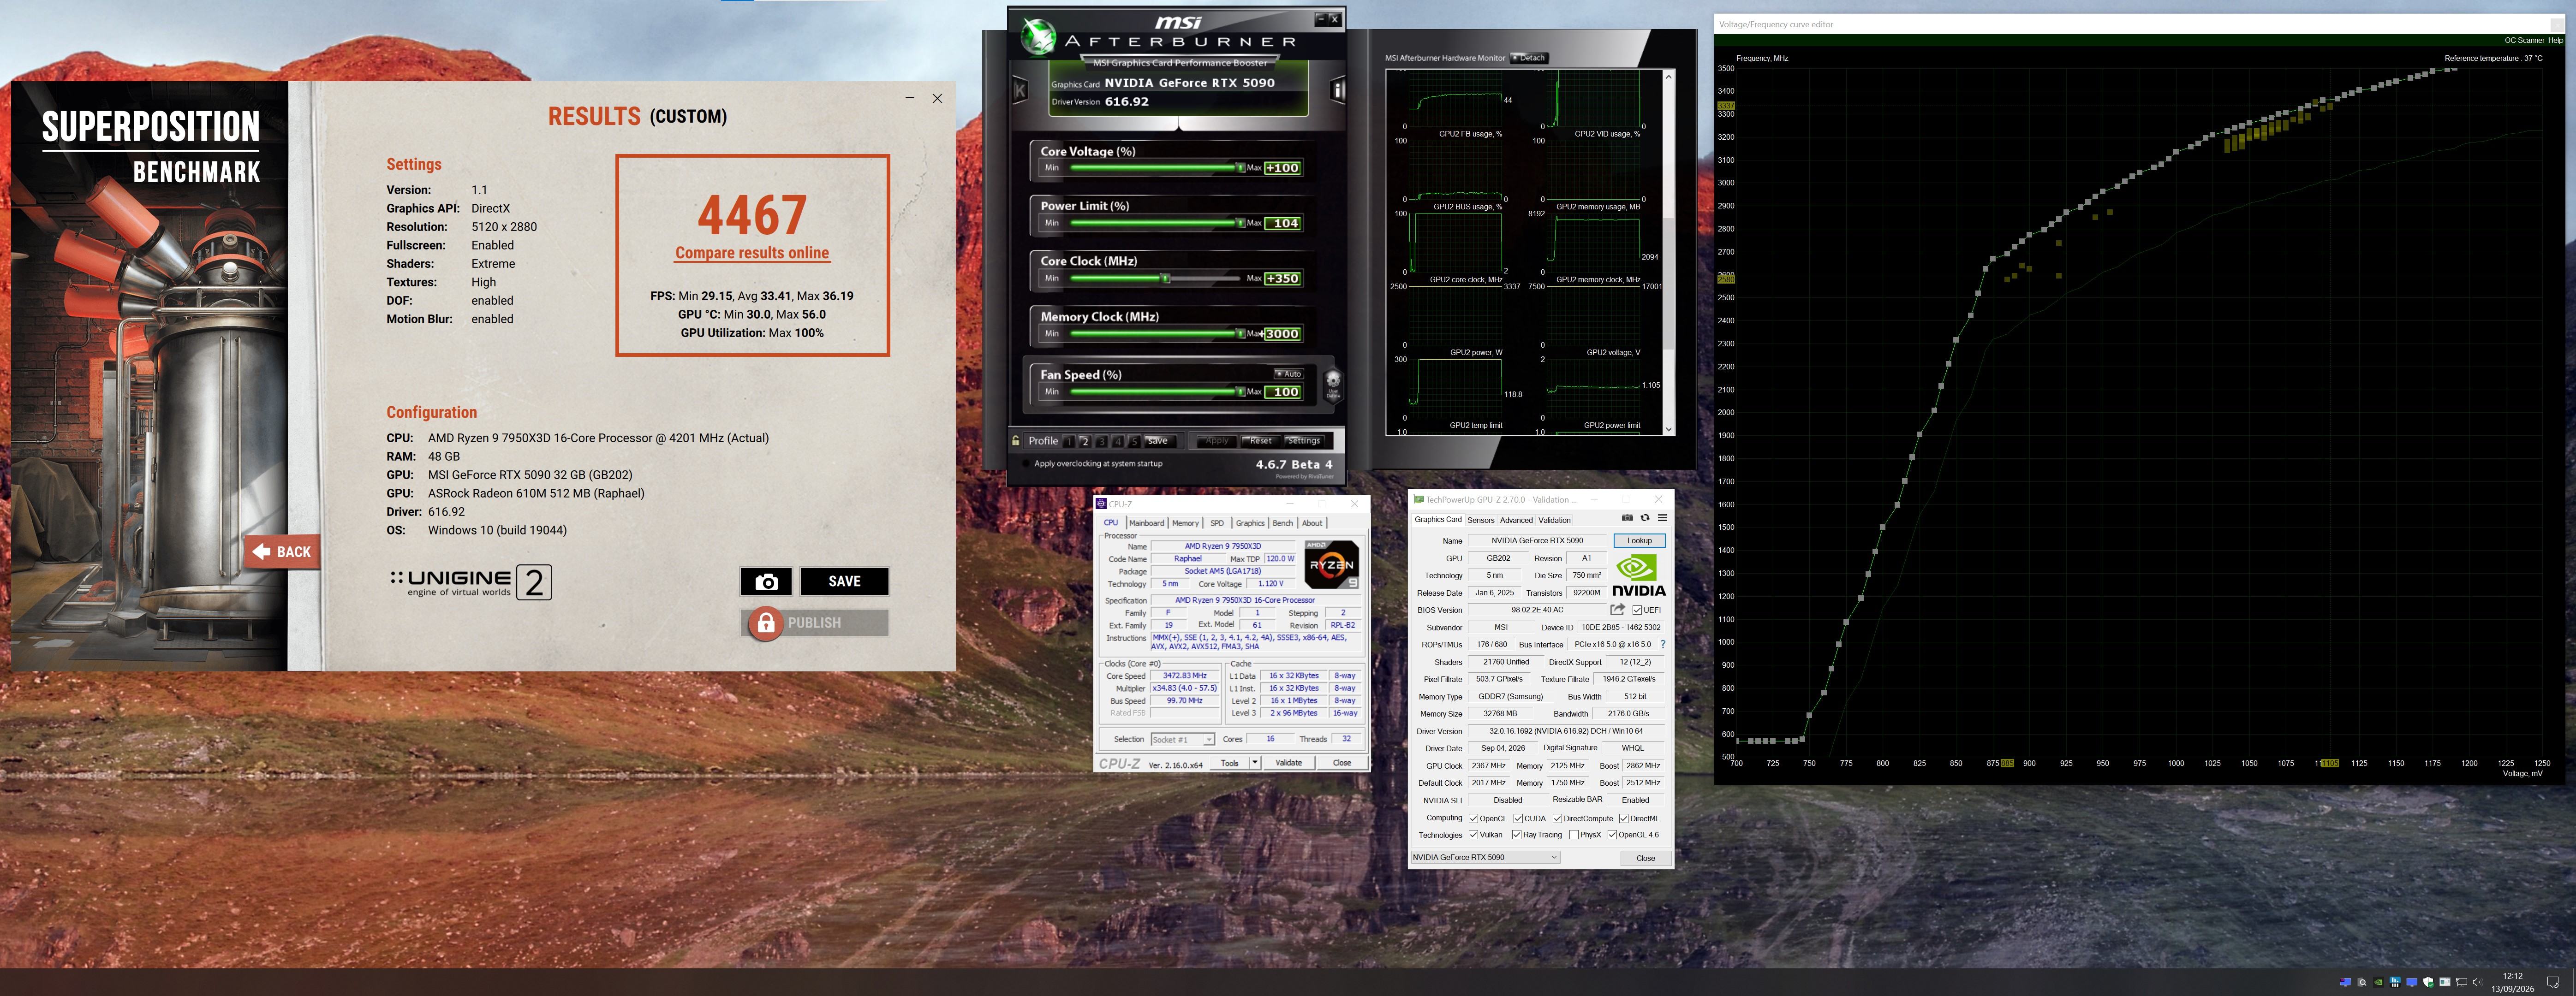Image resolution: width=2576 pixels, height=996 pixels.
Task: Open the GPU-Z hamburger menu
Action: coord(1662,518)
